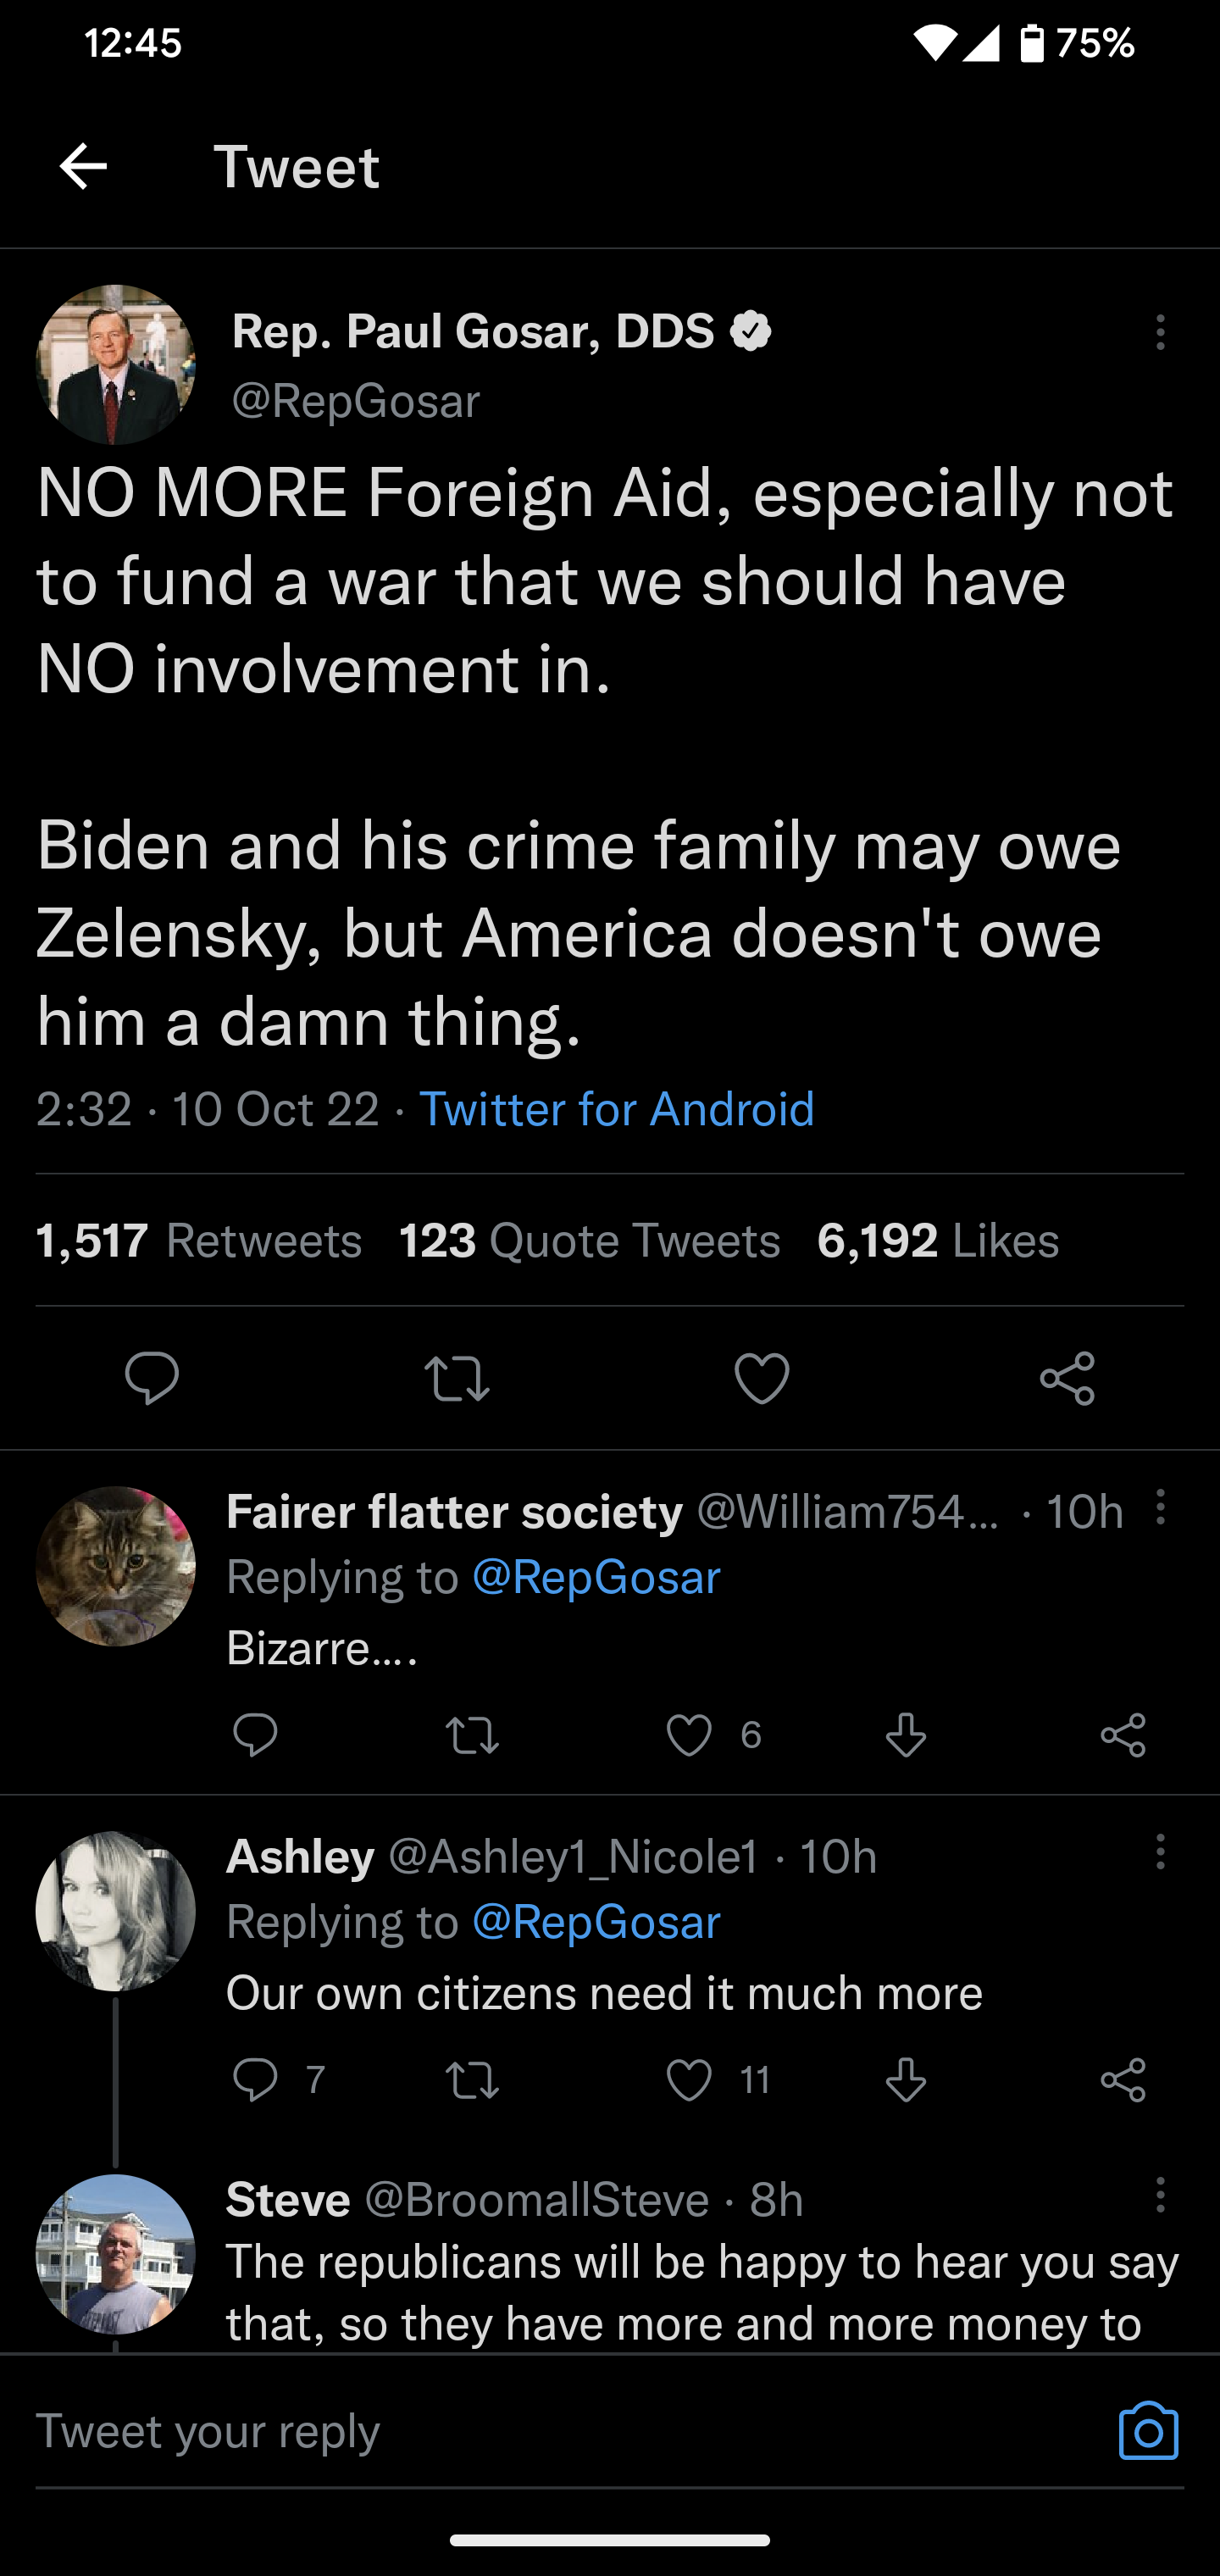1220x2576 pixels.
Task: Share Gosar's tweet
Action: click(1067, 1379)
